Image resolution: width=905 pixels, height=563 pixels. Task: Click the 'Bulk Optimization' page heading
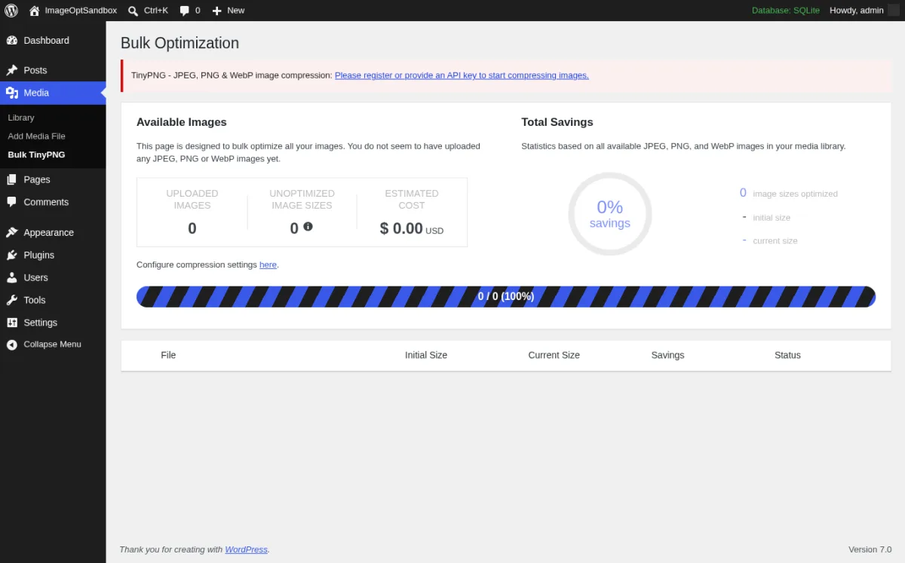point(179,43)
